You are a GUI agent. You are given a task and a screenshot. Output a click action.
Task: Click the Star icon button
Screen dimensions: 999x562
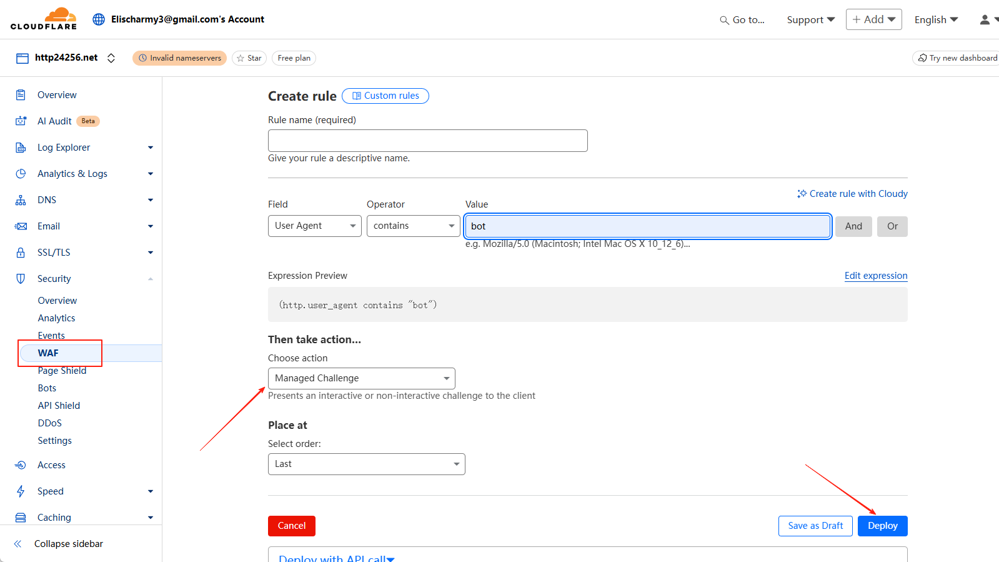click(x=249, y=58)
